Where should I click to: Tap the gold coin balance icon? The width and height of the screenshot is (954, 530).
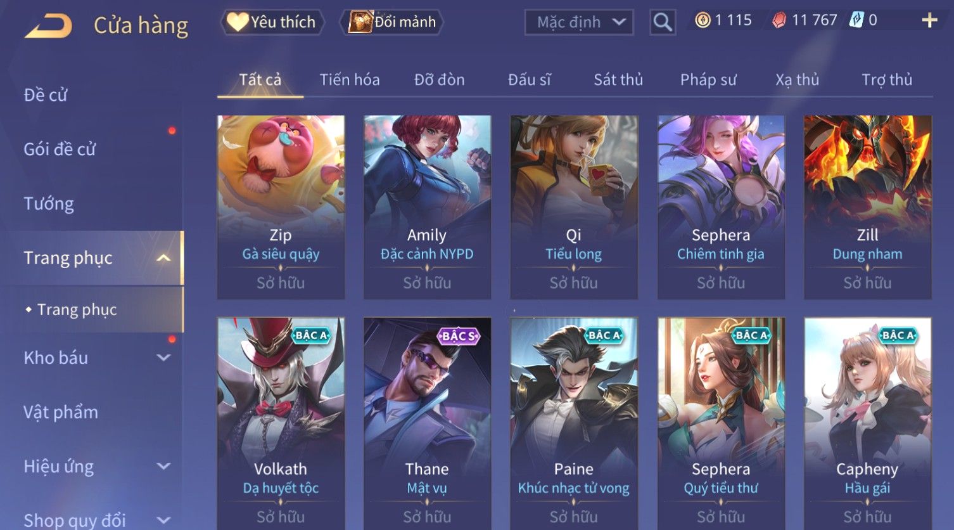703,20
